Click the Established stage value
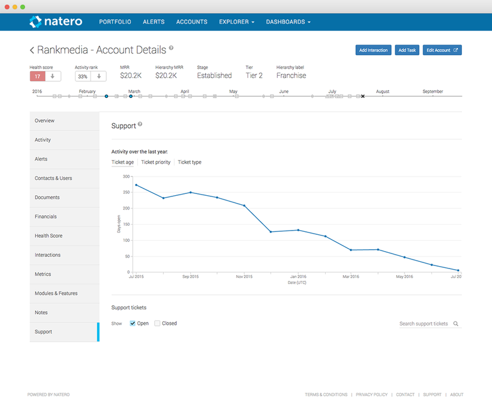 pyautogui.click(x=214, y=76)
